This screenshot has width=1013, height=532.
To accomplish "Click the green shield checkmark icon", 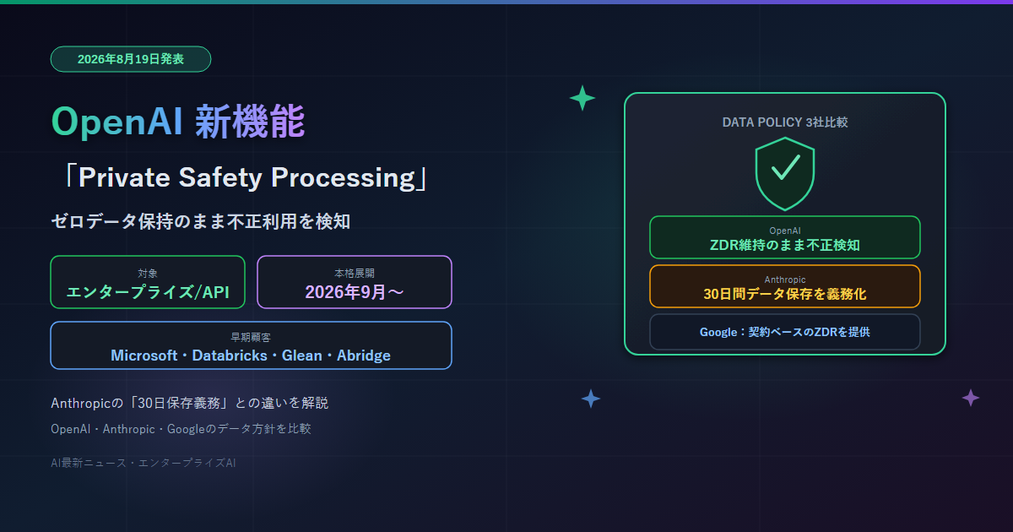I will pos(785,173).
